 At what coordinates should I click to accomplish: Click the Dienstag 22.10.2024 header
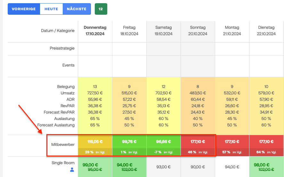pyautogui.click(x=266, y=31)
